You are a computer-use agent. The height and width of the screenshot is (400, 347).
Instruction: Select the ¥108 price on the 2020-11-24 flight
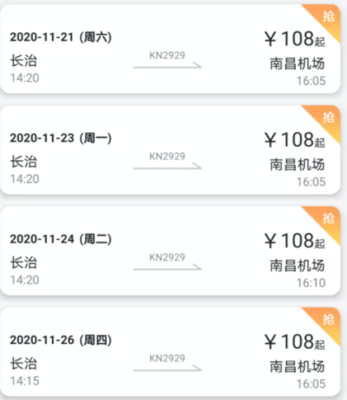coord(294,241)
